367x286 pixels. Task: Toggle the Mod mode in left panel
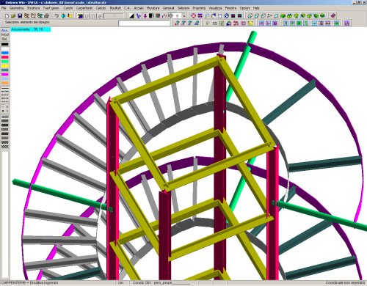pos(5,34)
